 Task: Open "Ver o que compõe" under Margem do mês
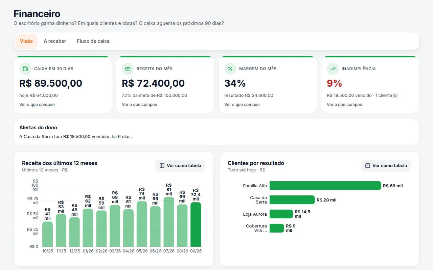(x=242, y=105)
